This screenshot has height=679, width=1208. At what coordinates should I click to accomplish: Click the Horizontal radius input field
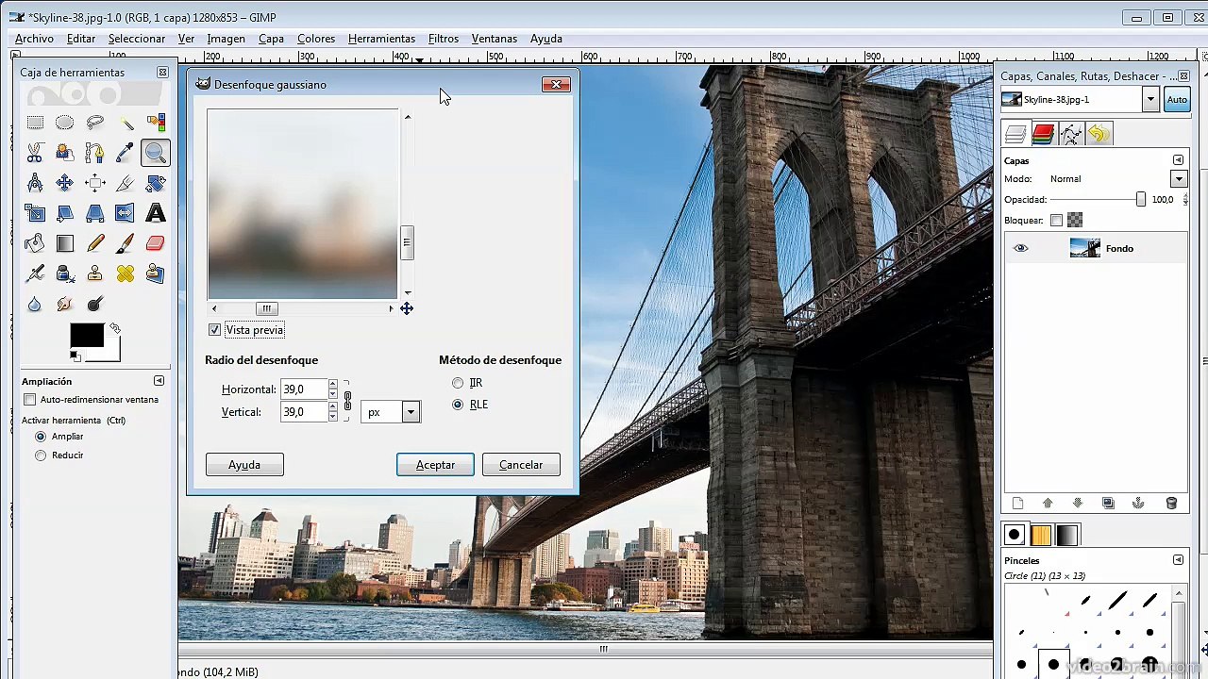coord(303,389)
